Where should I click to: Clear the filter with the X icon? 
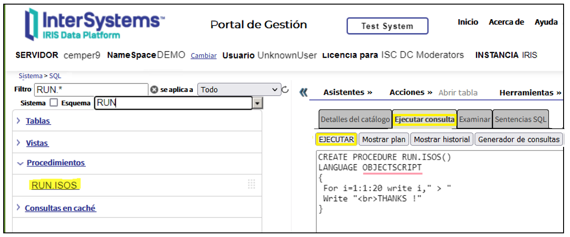(x=154, y=90)
